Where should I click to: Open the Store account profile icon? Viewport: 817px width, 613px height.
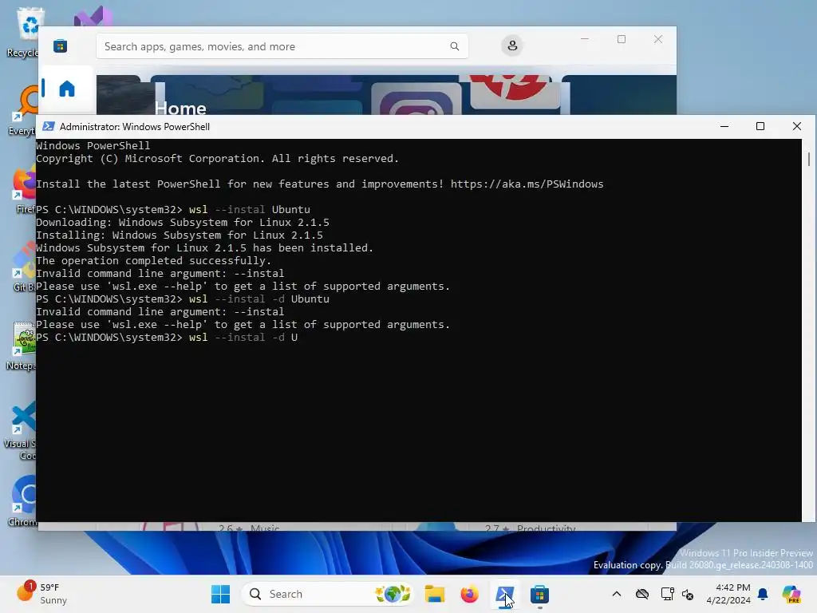(x=512, y=45)
